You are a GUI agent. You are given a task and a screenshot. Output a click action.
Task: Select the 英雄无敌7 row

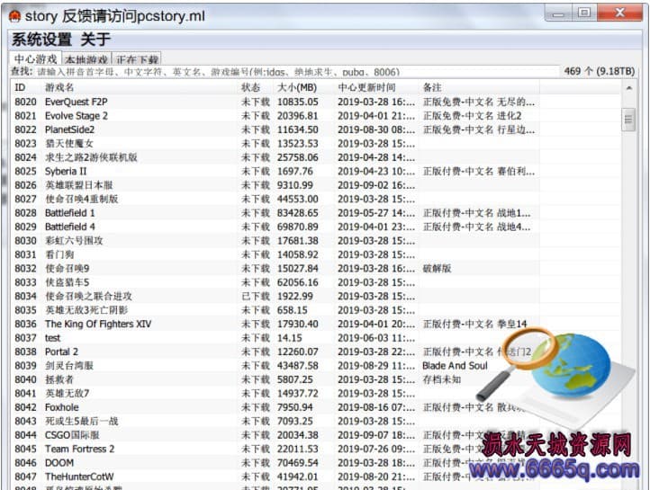pyautogui.click(x=317, y=393)
